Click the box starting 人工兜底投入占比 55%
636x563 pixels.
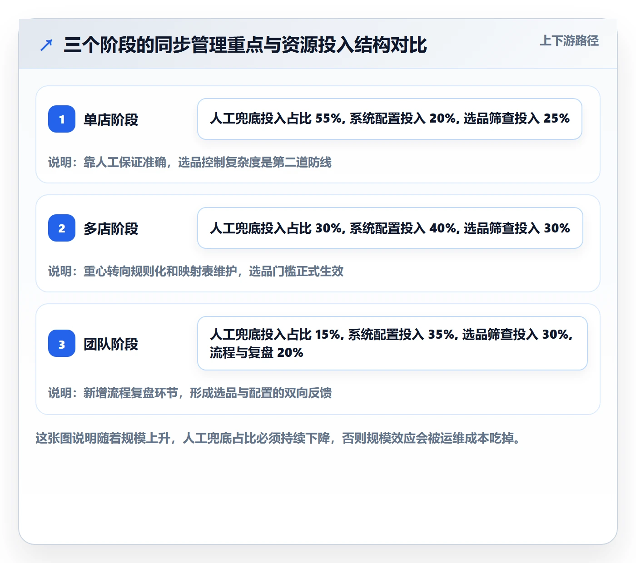point(390,119)
